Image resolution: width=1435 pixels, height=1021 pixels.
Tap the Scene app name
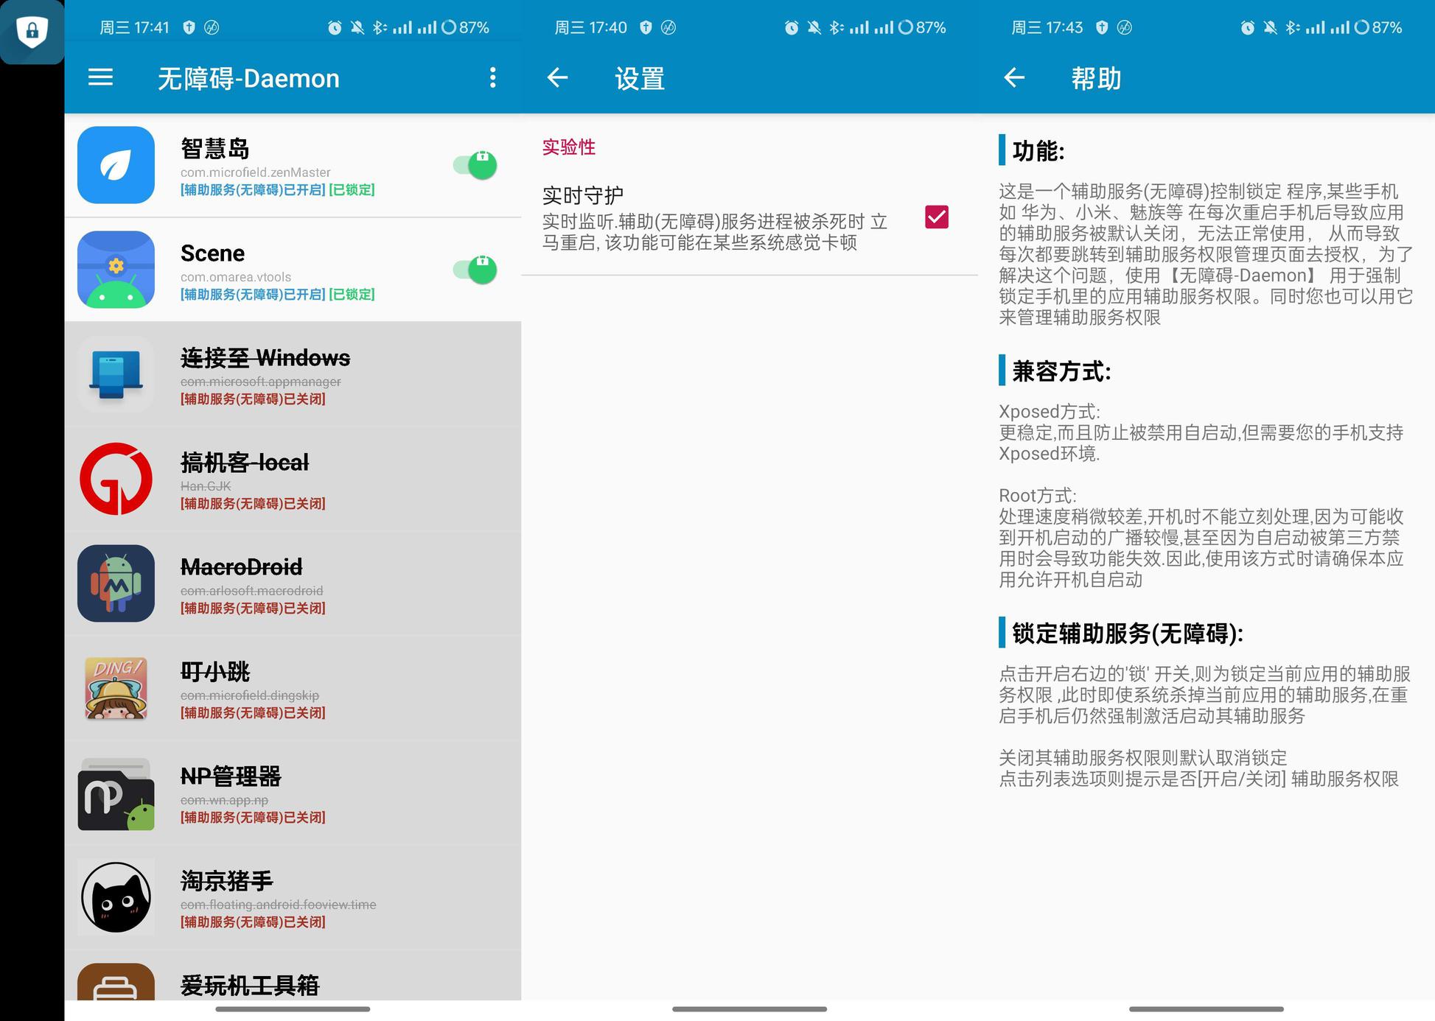(x=212, y=253)
